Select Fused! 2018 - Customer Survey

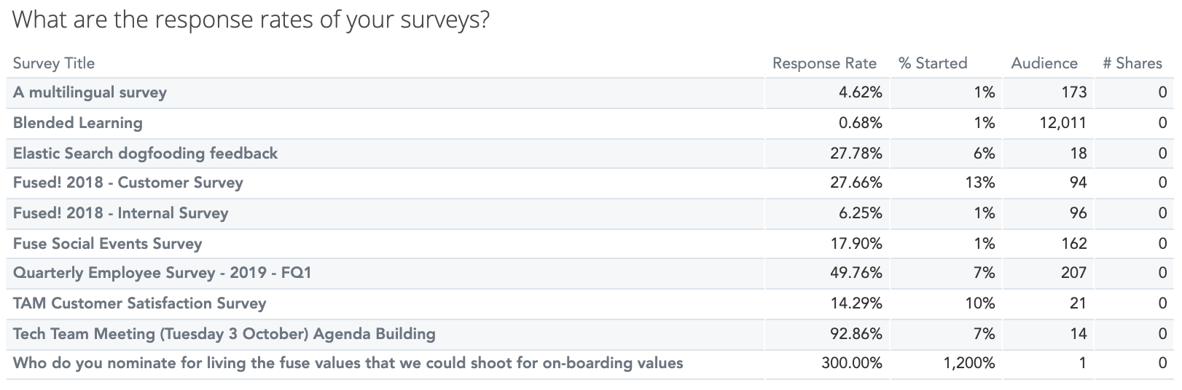pyautogui.click(x=128, y=183)
